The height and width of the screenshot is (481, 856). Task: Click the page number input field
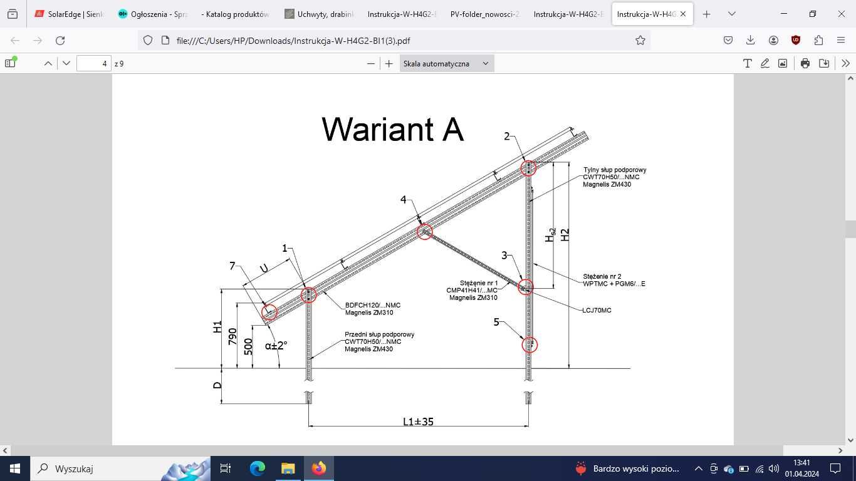94,63
